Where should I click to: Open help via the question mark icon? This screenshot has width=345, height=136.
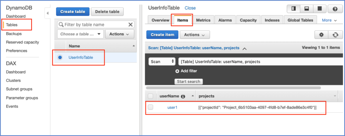(x=335, y=9)
